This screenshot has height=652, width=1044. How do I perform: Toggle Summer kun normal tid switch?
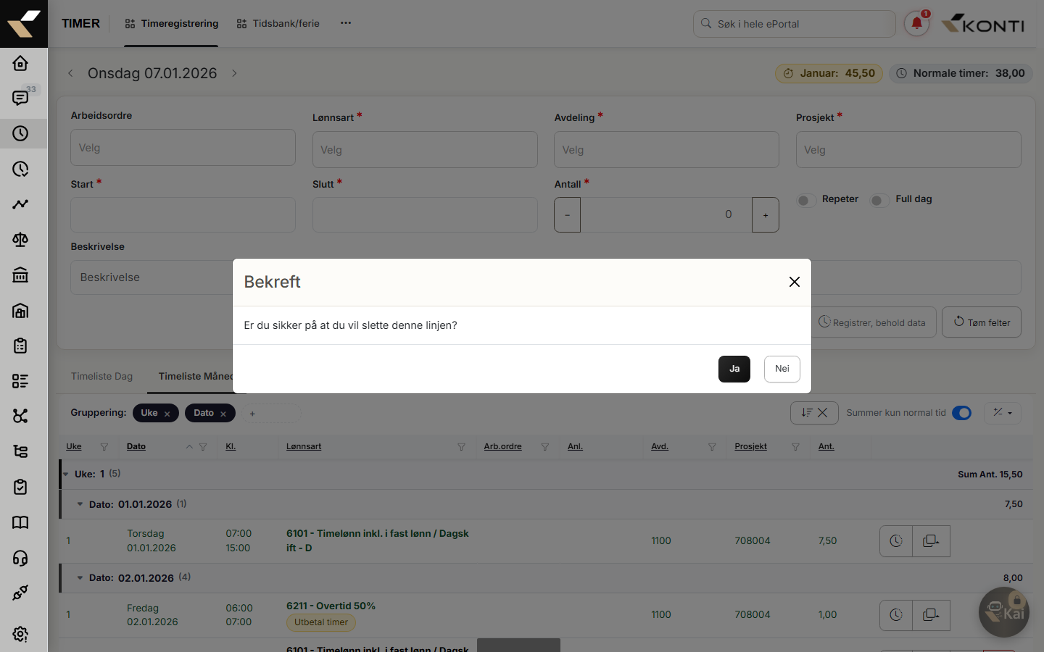(961, 413)
